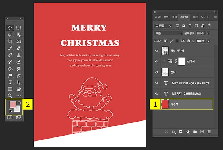Select the Crop tool
223x150 pixels.
tap(10, 41)
